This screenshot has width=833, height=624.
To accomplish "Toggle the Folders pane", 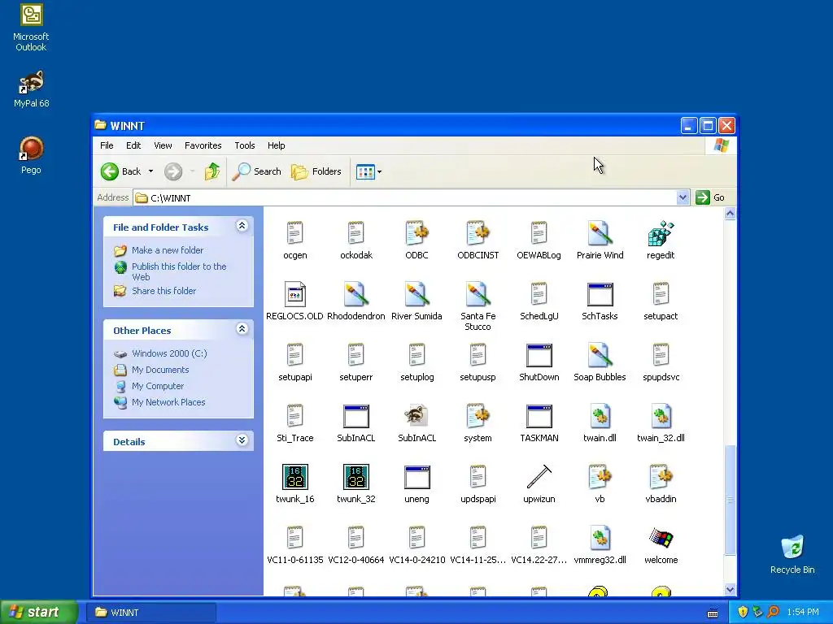I will [x=316, y=171].
